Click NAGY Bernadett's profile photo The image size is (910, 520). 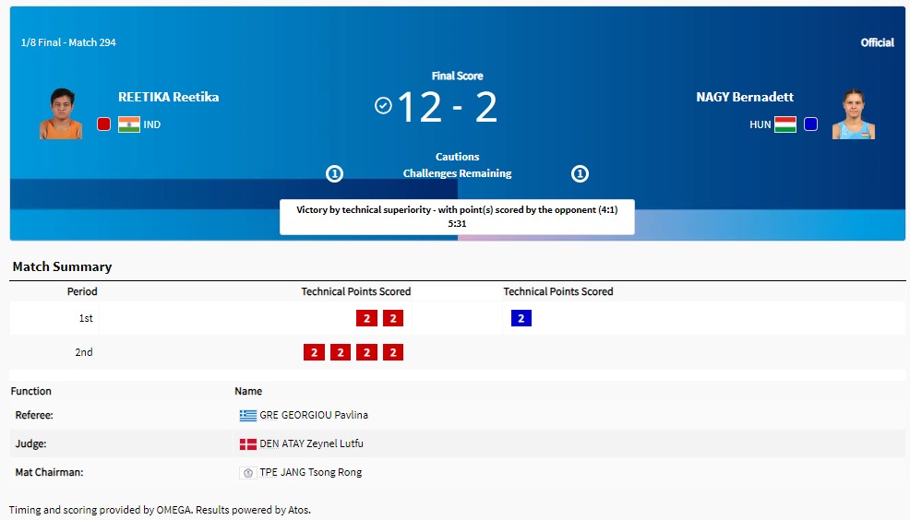[x=854, y=114]
